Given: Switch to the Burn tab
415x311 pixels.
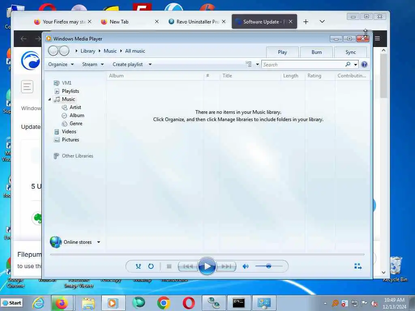Looking at the screenshot, I should coord(317,52).
